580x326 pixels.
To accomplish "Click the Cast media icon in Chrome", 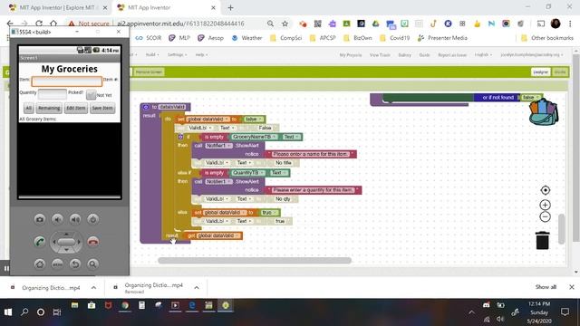I will tap(541, 24).
